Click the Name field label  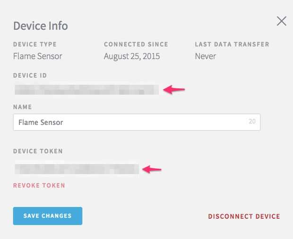pyautogui.click(x=23, y=107)
